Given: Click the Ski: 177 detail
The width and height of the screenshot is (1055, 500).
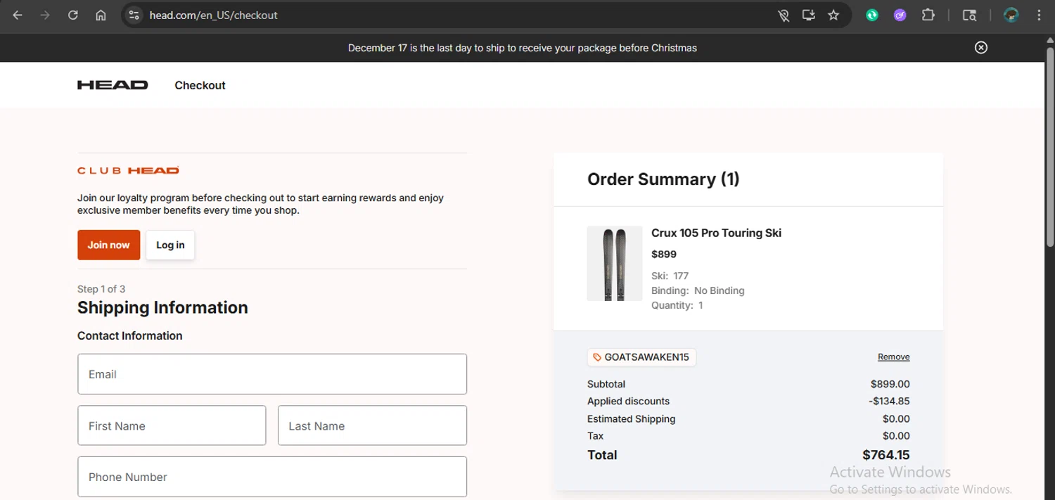Looking at the screenshot, I should tap(670, 276).
